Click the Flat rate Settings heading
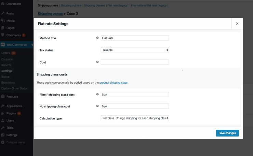Screen dimensions: 253x156 pyautogui.click(x=53, y=24)
